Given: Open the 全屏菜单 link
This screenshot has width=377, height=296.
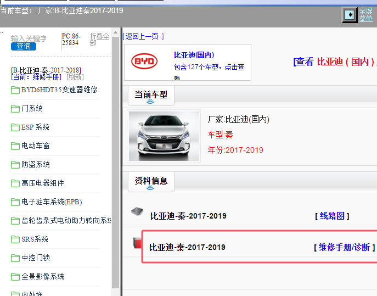Looking at the screenshot, I should [x=365, y=15].
